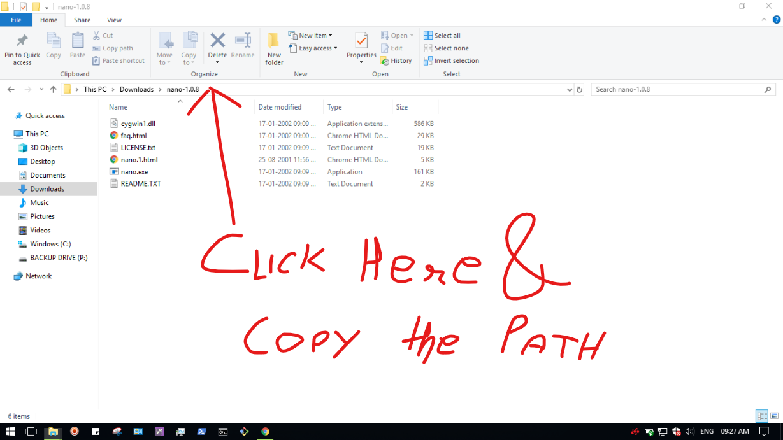Click the Cut scissors button

tap(103, 36)
